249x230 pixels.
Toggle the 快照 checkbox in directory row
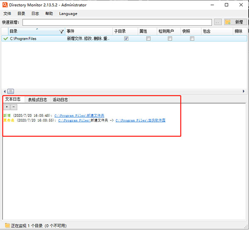(192, 39)
